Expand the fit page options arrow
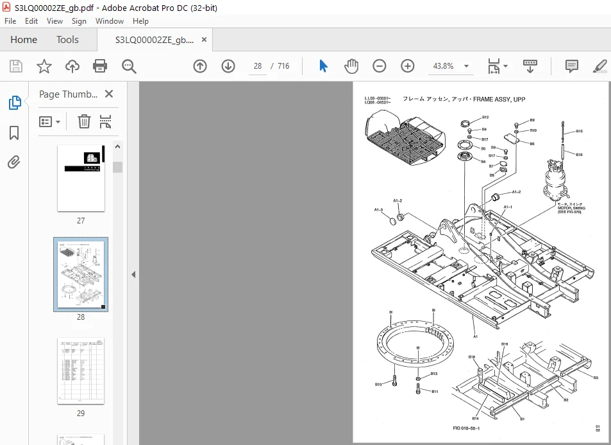 point(505,66)
